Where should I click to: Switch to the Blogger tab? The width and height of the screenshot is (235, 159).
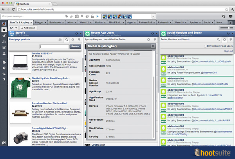[x=39, y=22]
